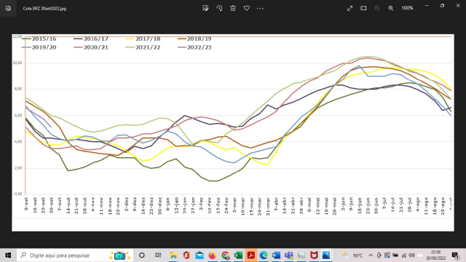Switch to Adobe Acrobat on the taskbar
This screenshot has width=466, height=262.
pyautogui.click(x=250, y=255)
